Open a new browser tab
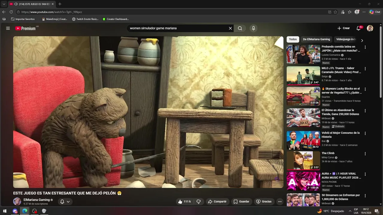The height and width of the screenshot is (215, 383). coord(60,4)
